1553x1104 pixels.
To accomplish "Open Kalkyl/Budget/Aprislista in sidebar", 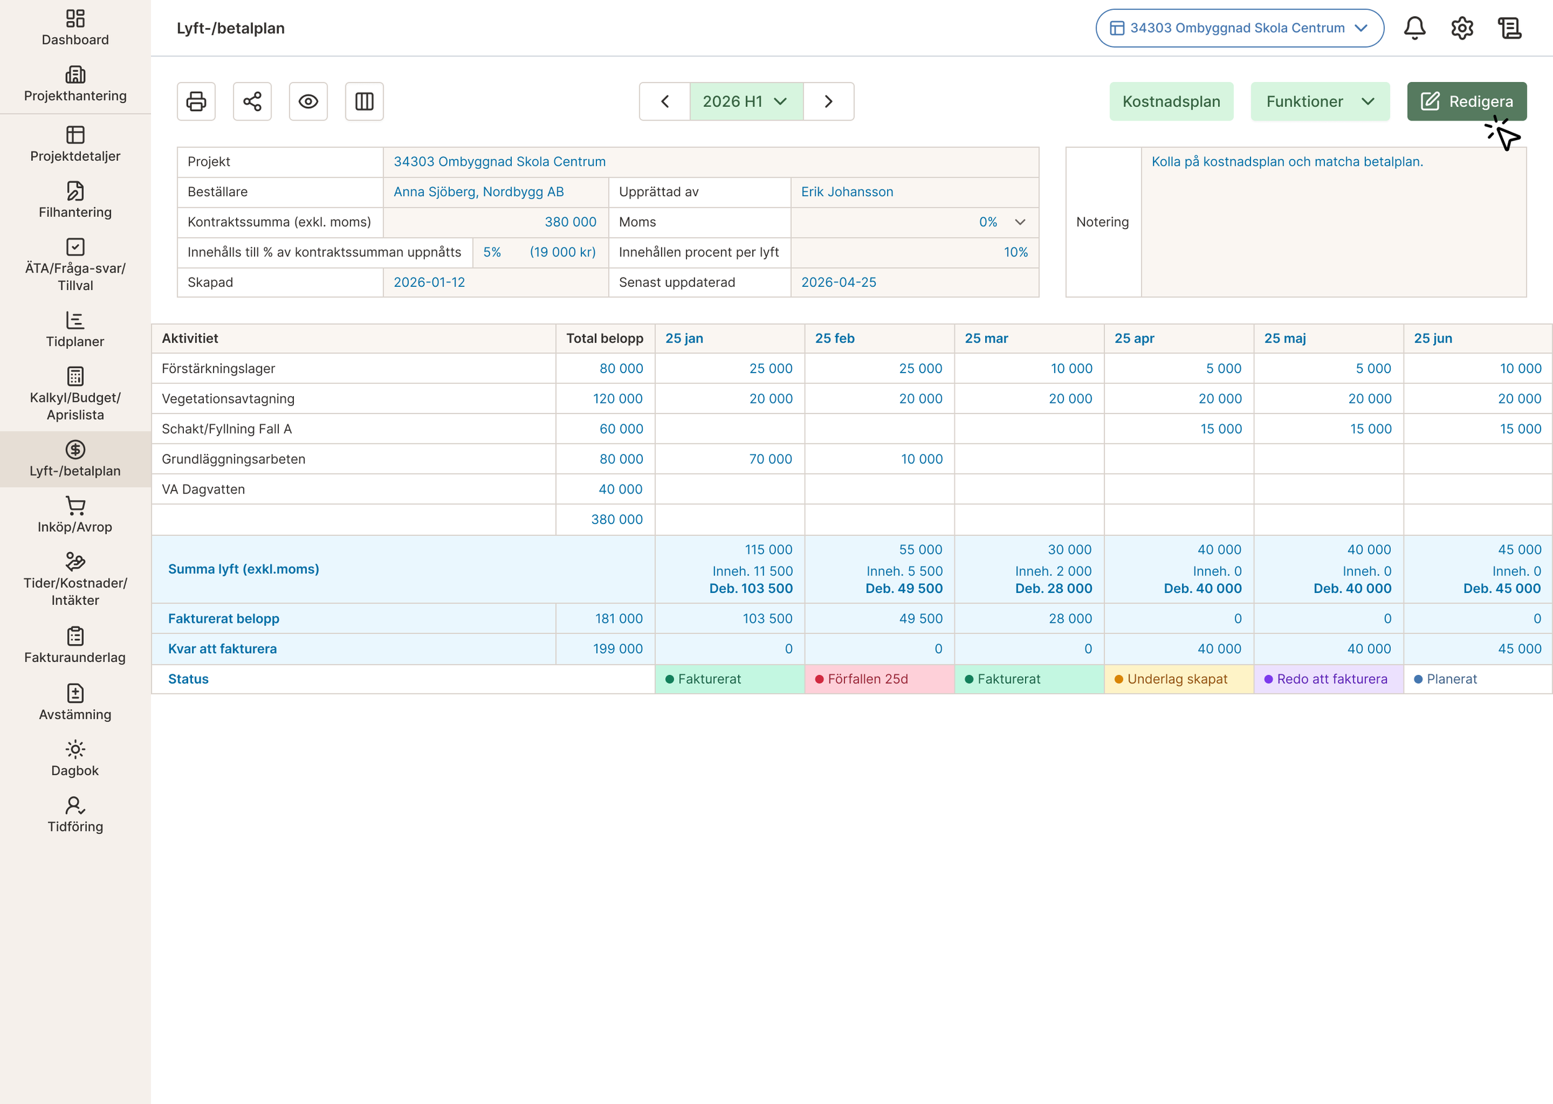I will coord(75,394).
